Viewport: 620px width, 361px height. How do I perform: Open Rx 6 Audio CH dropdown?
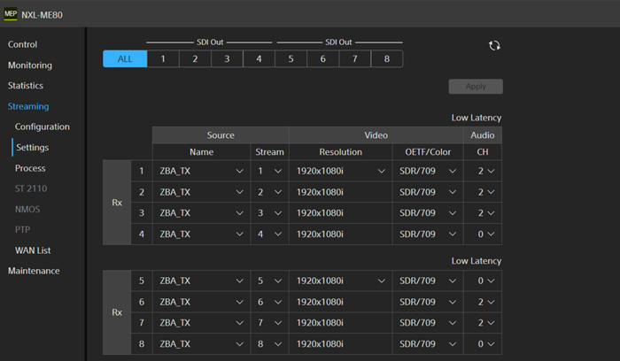click(x=483, y=302)
